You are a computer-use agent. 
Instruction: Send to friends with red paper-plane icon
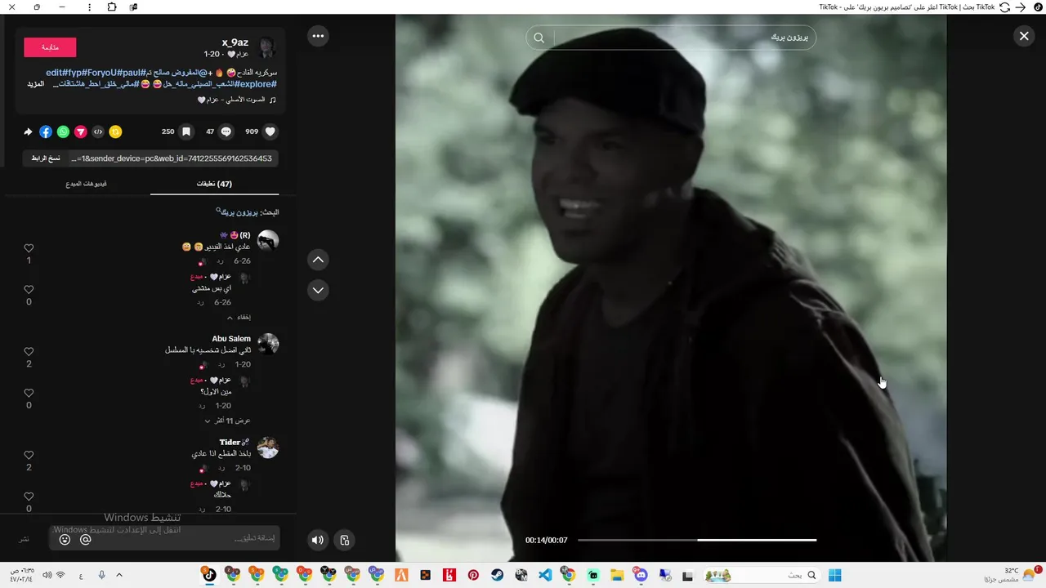[x=80, y=131]
